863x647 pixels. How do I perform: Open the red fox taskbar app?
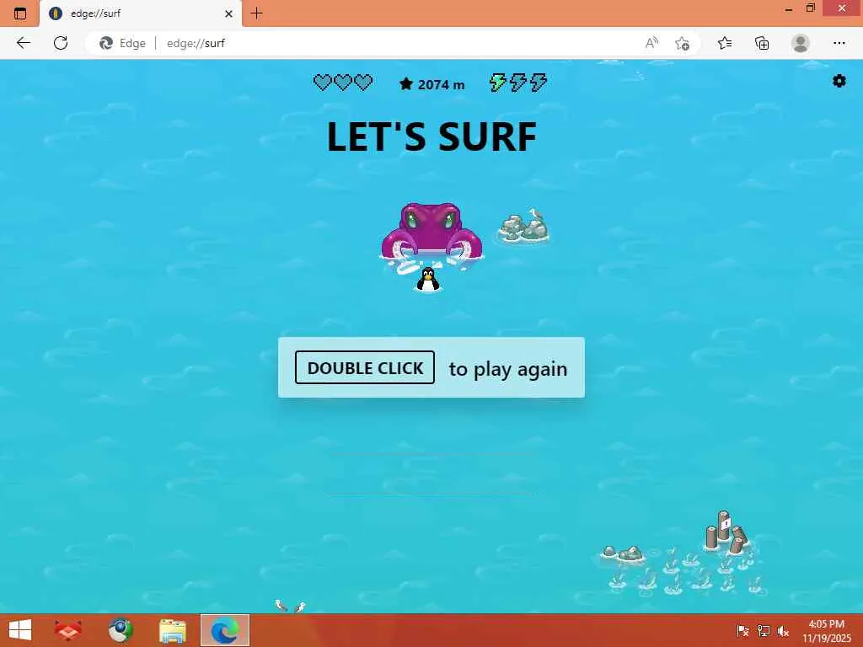tap(68, 630)
